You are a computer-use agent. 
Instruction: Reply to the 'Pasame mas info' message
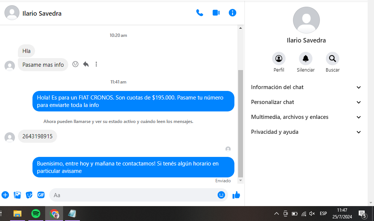[86, 64]
